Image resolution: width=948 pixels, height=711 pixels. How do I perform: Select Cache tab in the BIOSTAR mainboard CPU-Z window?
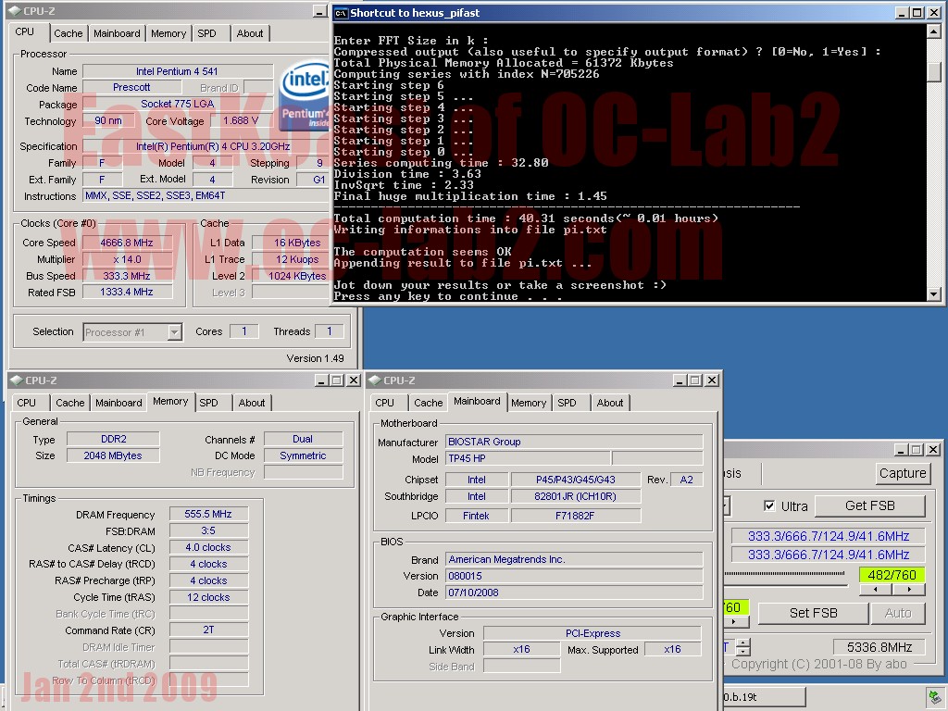[x=428, y=403]
